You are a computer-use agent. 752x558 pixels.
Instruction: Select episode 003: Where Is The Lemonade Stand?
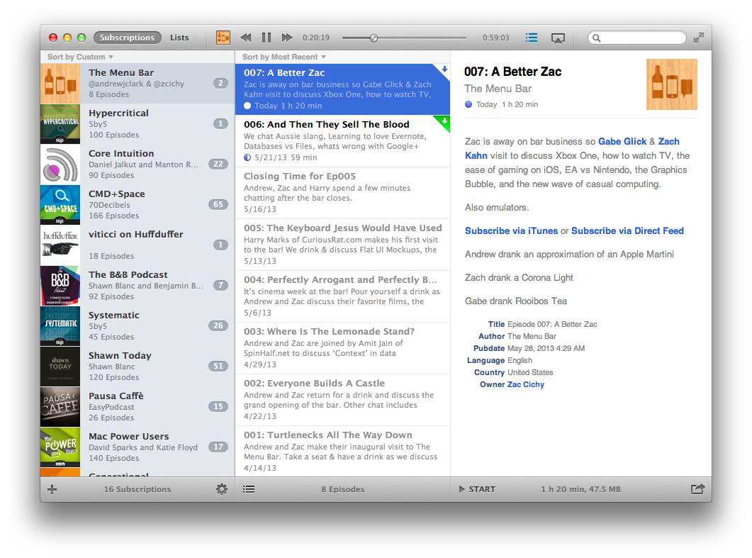click(x=342, y=348)
